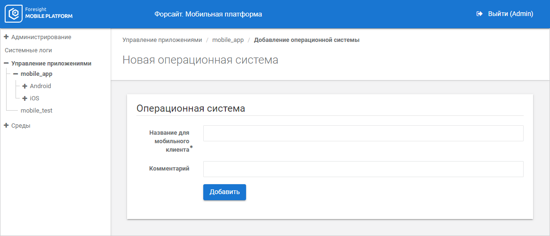Focus the Название для мобильного клиента field
This screenshot has width=550, height=236.
(363, 133)
